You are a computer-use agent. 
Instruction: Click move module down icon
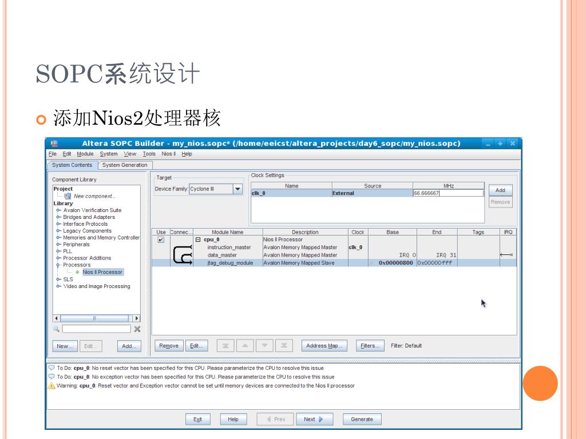point(264,346)
